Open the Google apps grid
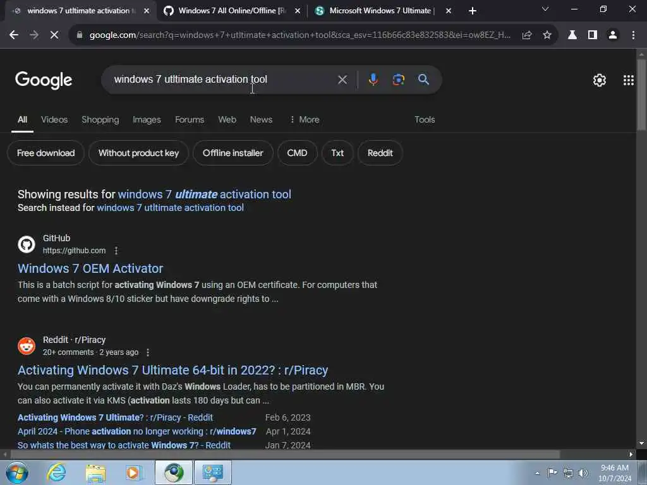 (629, 80)
